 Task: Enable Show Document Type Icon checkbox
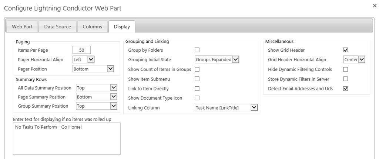click(x=197, y=98)
